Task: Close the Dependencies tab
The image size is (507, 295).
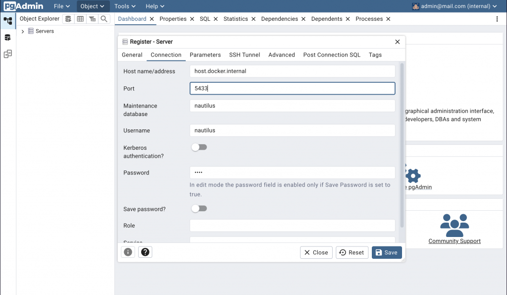Action: point(304,19)
